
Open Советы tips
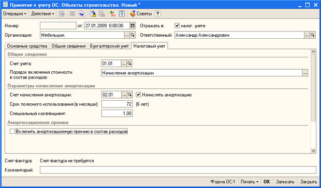click(141, 14)
